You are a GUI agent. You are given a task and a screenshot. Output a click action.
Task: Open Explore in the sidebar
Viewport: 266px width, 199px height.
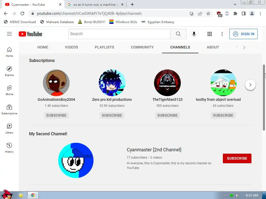coord(9,71)
